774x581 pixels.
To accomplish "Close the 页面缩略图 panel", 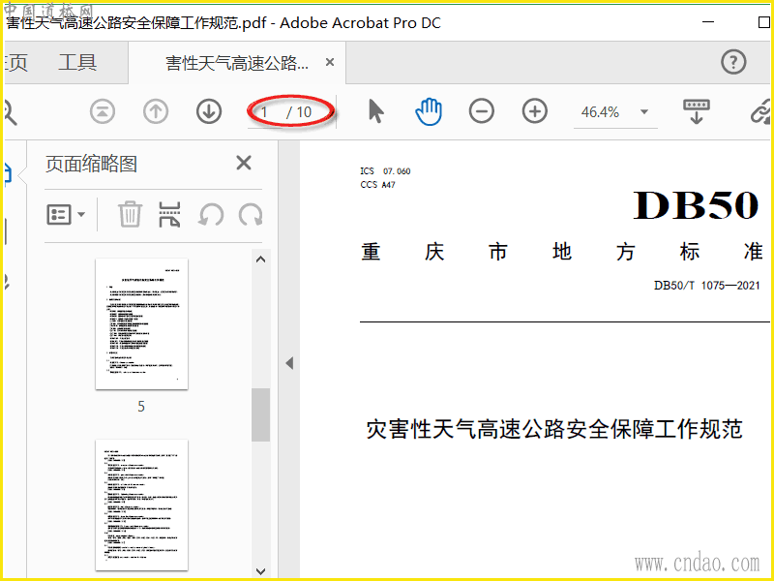I will pyautogui.click(x=244, y=163).
